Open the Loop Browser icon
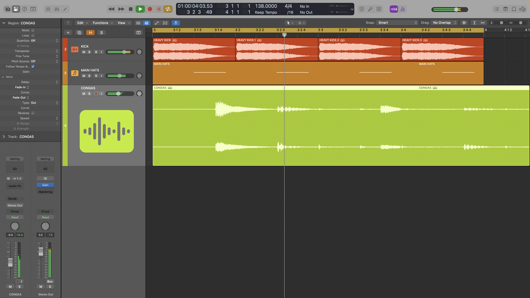Screen dimensions: 530x298 [514, 9]
